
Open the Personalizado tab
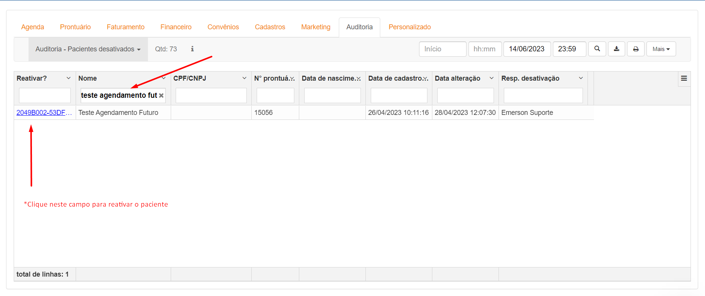(410, 27)
